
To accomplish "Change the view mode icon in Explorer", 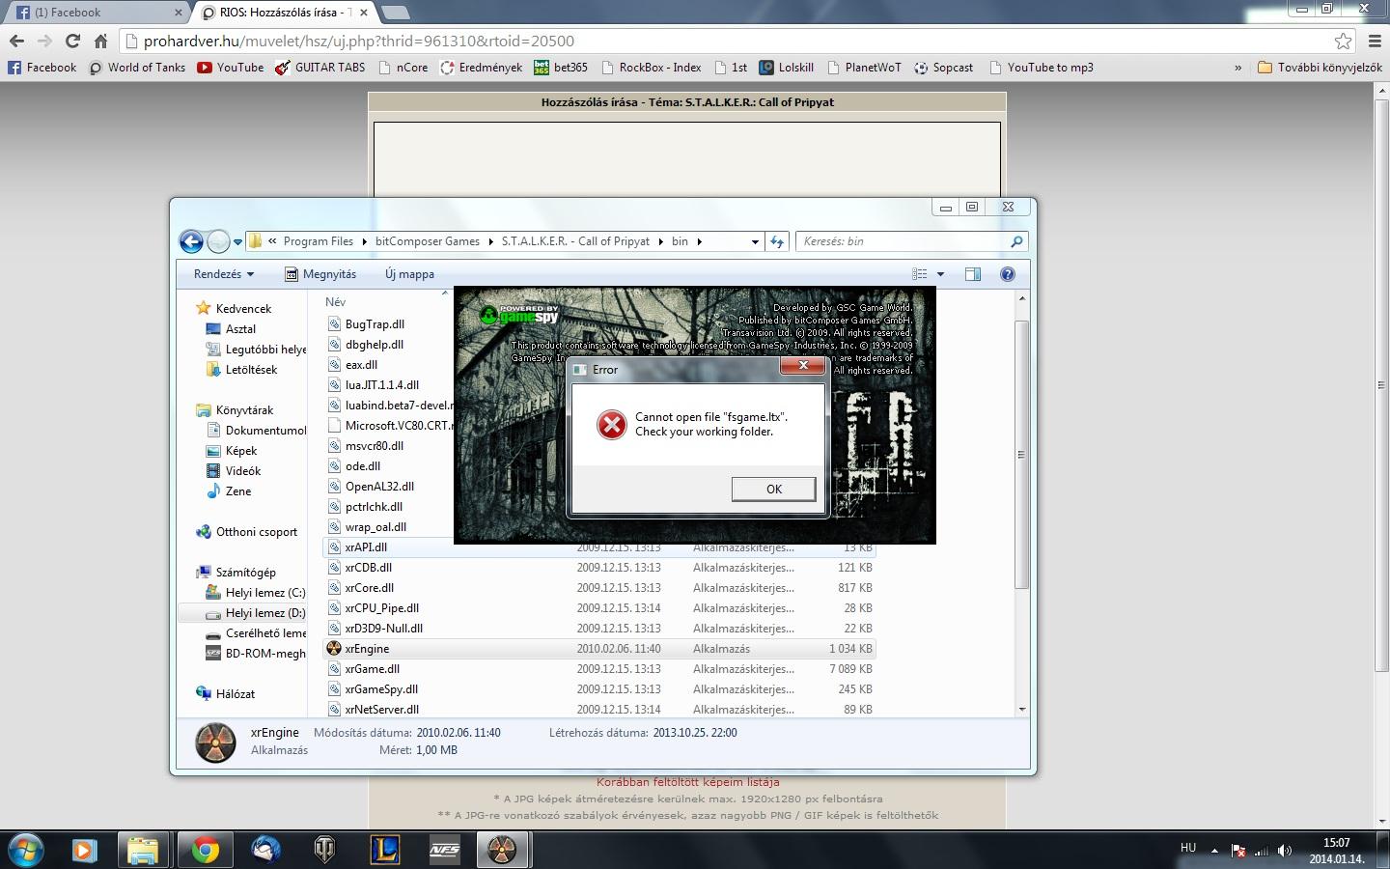I will pos(920,274).
